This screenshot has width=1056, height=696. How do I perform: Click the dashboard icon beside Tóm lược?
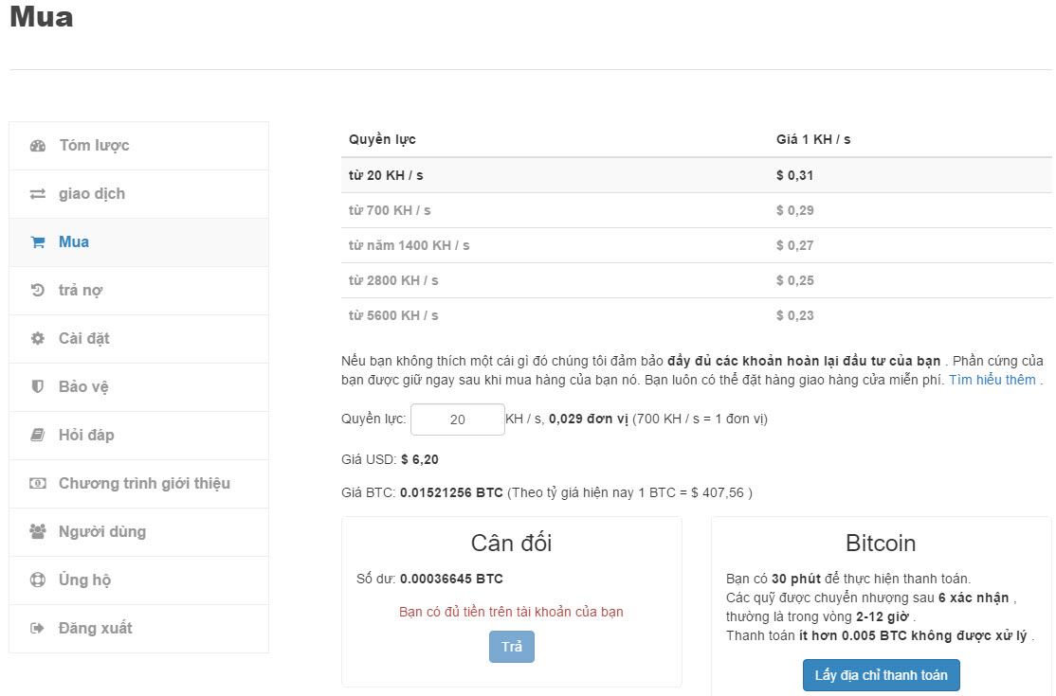point(38,145)
